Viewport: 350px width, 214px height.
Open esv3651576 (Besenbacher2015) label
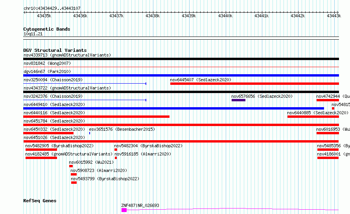[122, 129]
